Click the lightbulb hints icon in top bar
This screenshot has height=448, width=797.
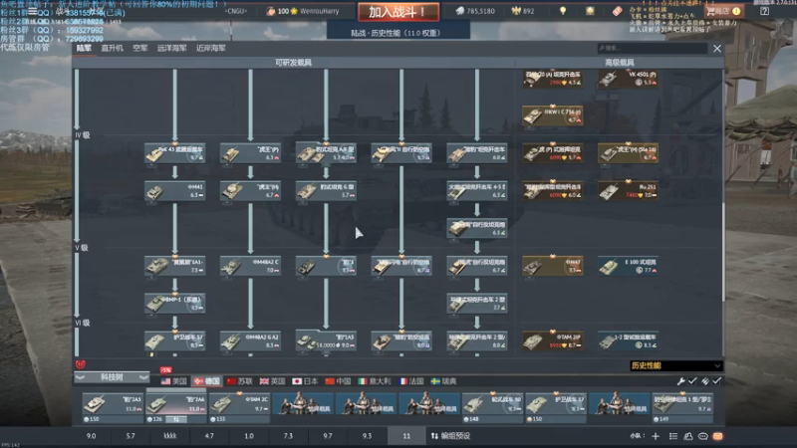coord(563,11)
